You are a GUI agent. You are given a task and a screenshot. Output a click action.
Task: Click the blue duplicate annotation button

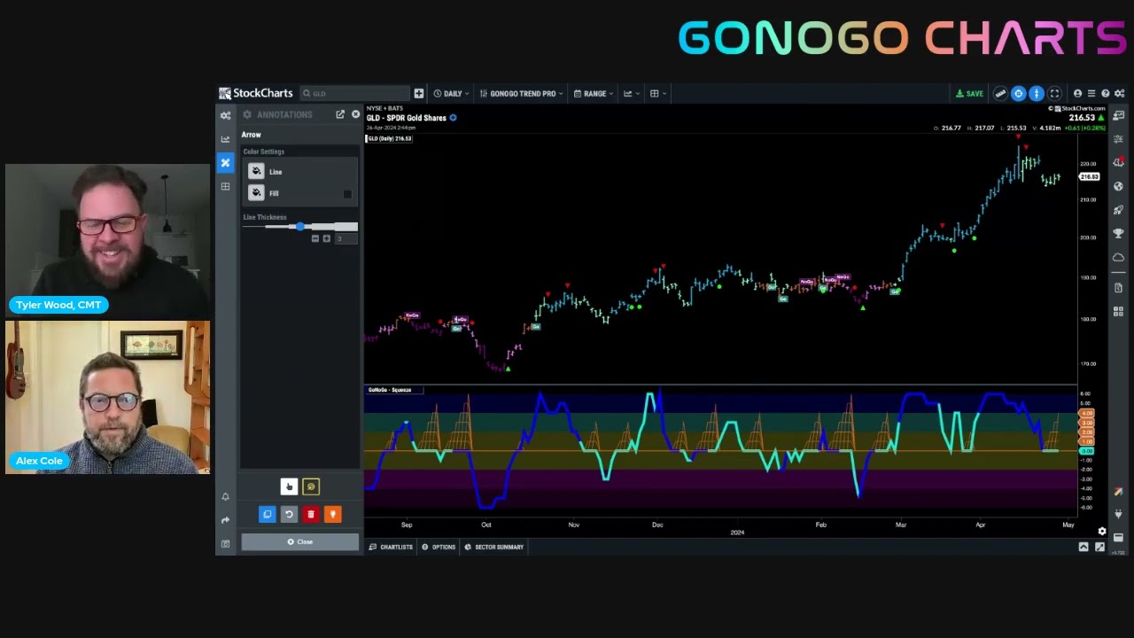pos(268,514)
